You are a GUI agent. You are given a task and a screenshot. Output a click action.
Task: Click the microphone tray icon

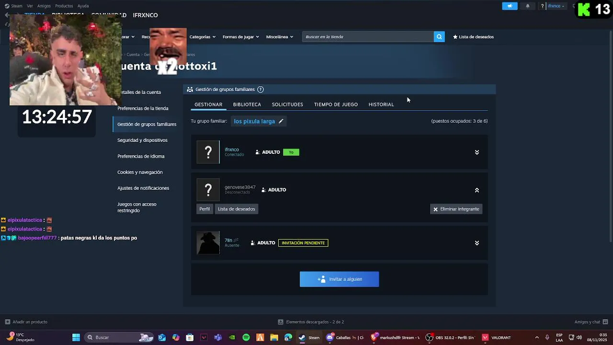pos(547,337)
